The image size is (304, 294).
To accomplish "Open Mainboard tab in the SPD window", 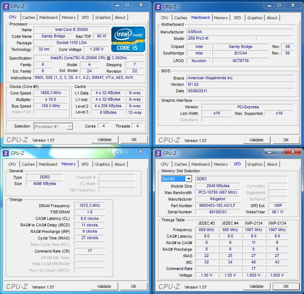I will tap(200, 164).
